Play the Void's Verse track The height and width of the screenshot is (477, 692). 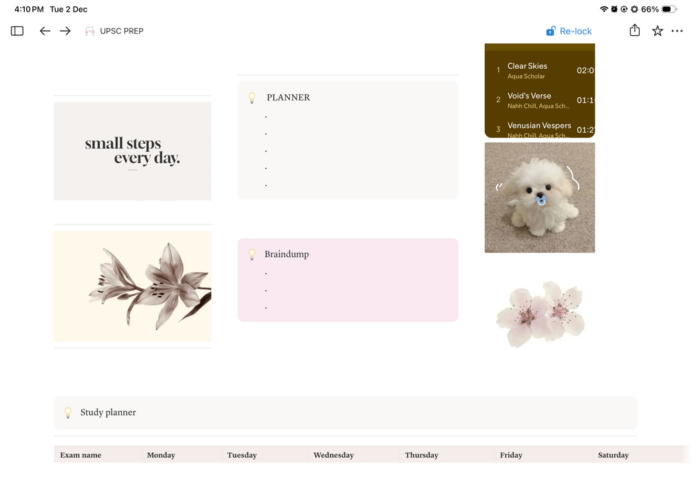pos(540,100)
